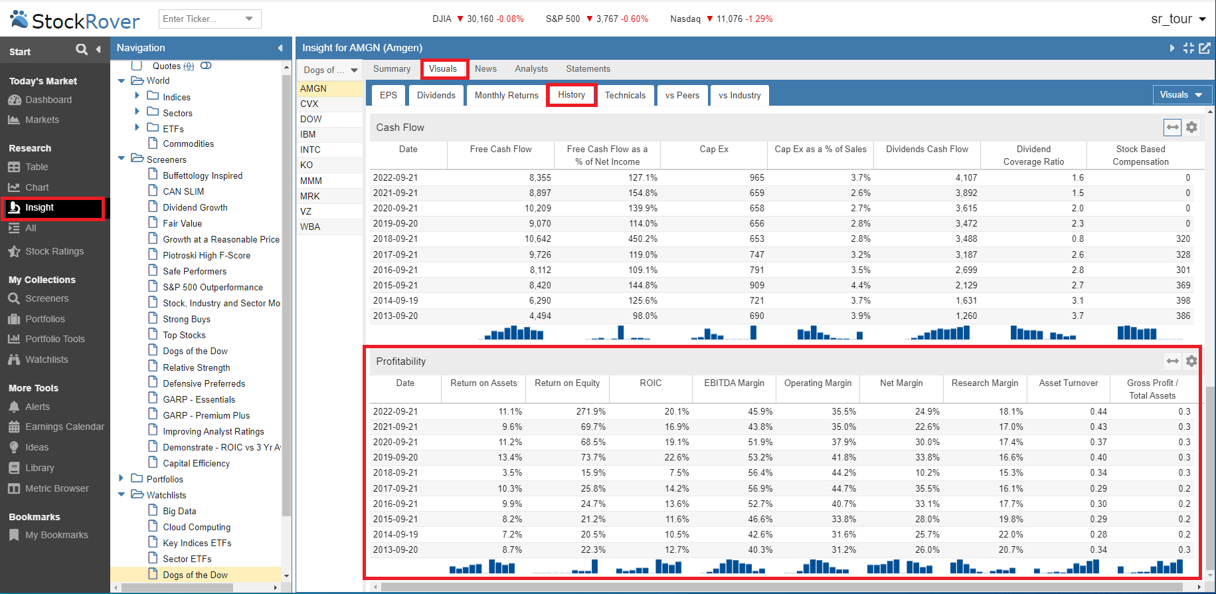Open Ideas lightbulb item
Viewport: 1216px width, 594px height.
coord(29,447)
